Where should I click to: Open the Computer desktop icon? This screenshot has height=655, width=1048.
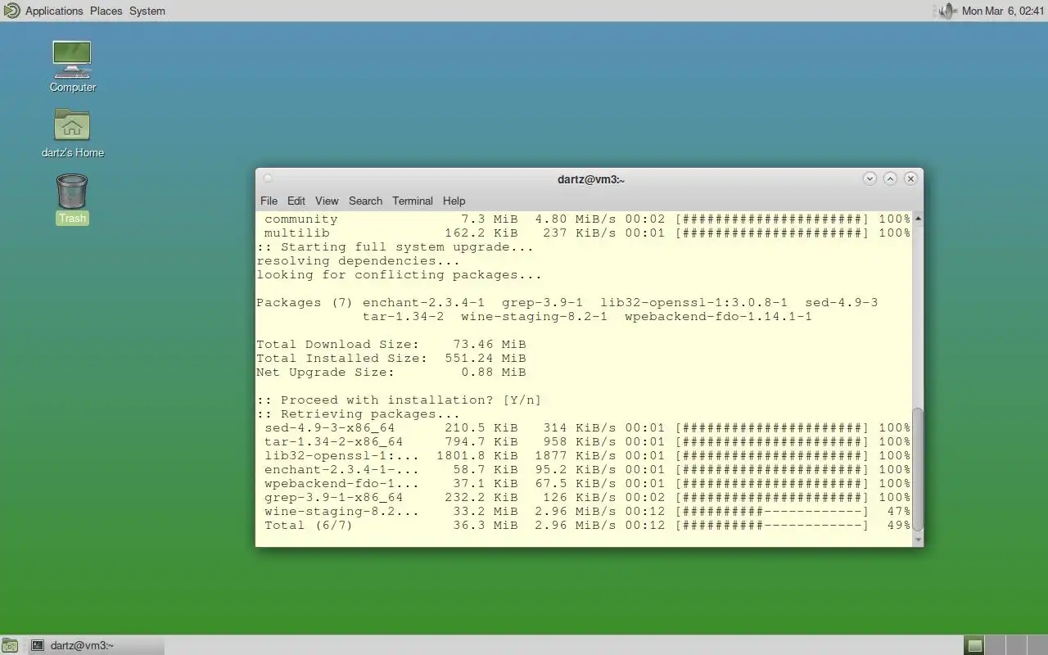pyautogui.click(x=72, y=59)
